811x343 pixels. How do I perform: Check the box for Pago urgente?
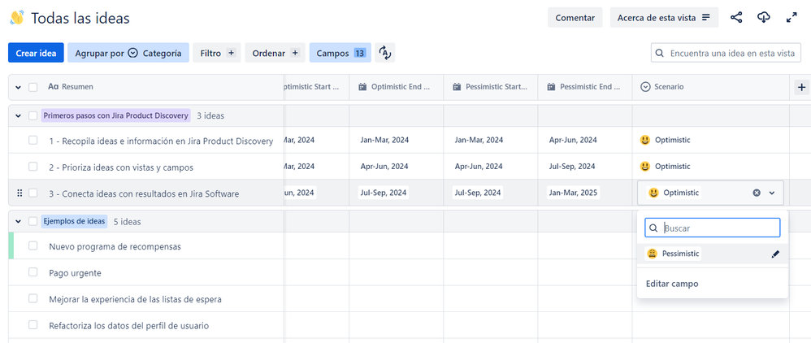pyautogui.click(x=33, y=272)
